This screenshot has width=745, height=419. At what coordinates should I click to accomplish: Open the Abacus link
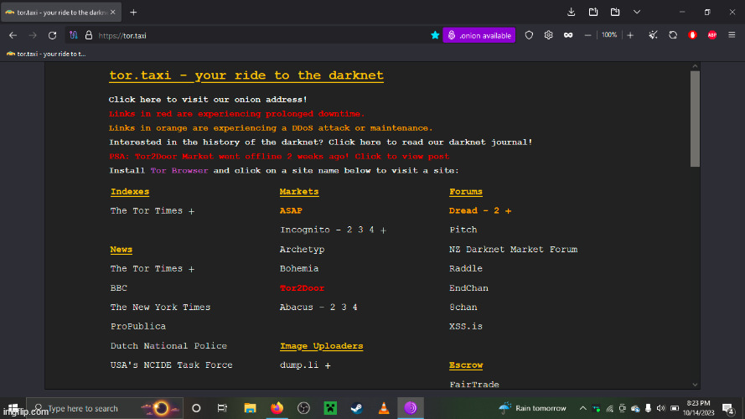pyautogui.click(x=297, y=308)
